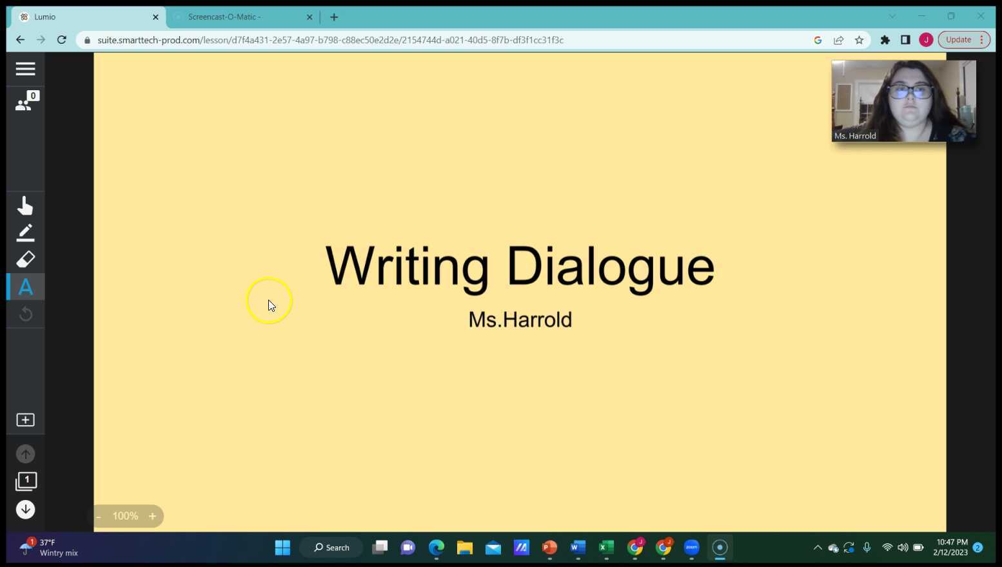
Task: Switch to the Screencast-O-Matic browser tab
Action: (232, 17)
